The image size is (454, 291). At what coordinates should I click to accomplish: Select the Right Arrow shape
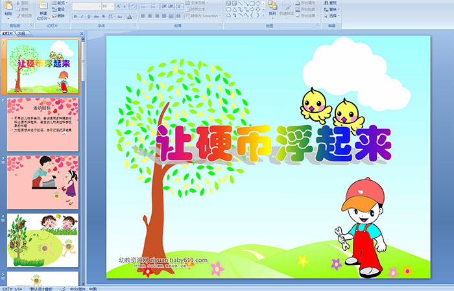click(252, 10)
